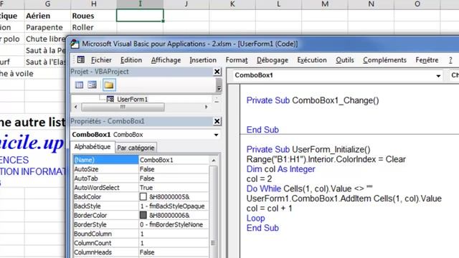This screenshot has height=258, width=459.
Task: Select Excel cell I1 in the spreadsheet
Action: pyautogui.click(x=140, y=16)
